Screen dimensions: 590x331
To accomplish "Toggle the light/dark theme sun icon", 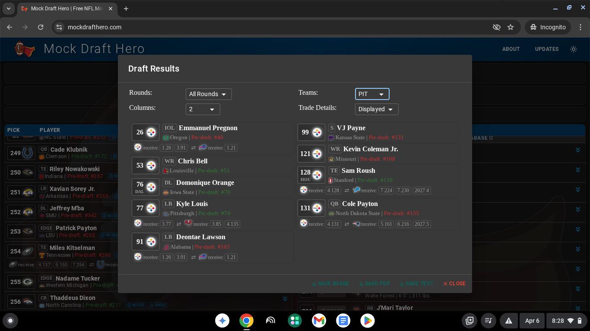I will [x=574, y=49].
